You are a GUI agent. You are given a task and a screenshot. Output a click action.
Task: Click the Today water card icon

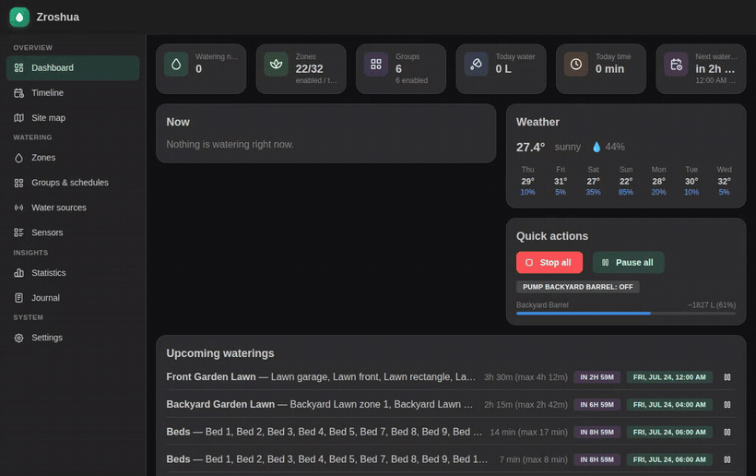click(476, 65)
